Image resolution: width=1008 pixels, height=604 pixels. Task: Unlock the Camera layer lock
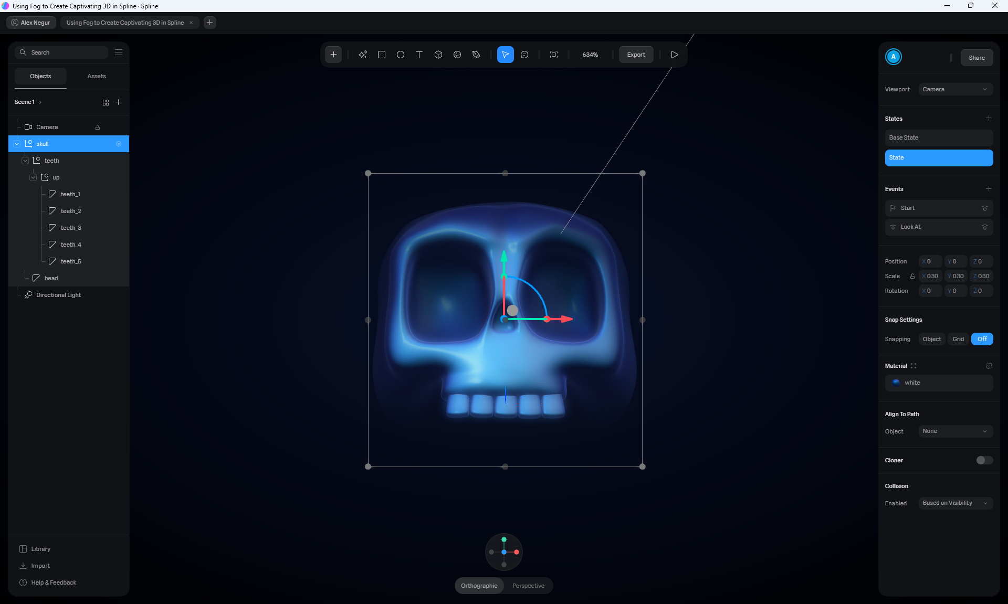[x=98, y=128]
